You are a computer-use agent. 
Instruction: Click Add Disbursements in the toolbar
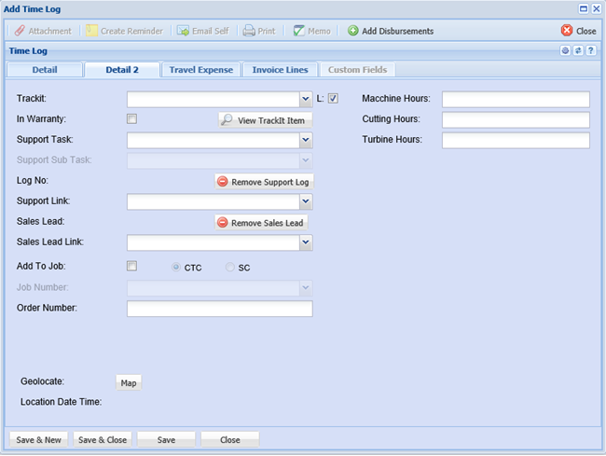390,31
